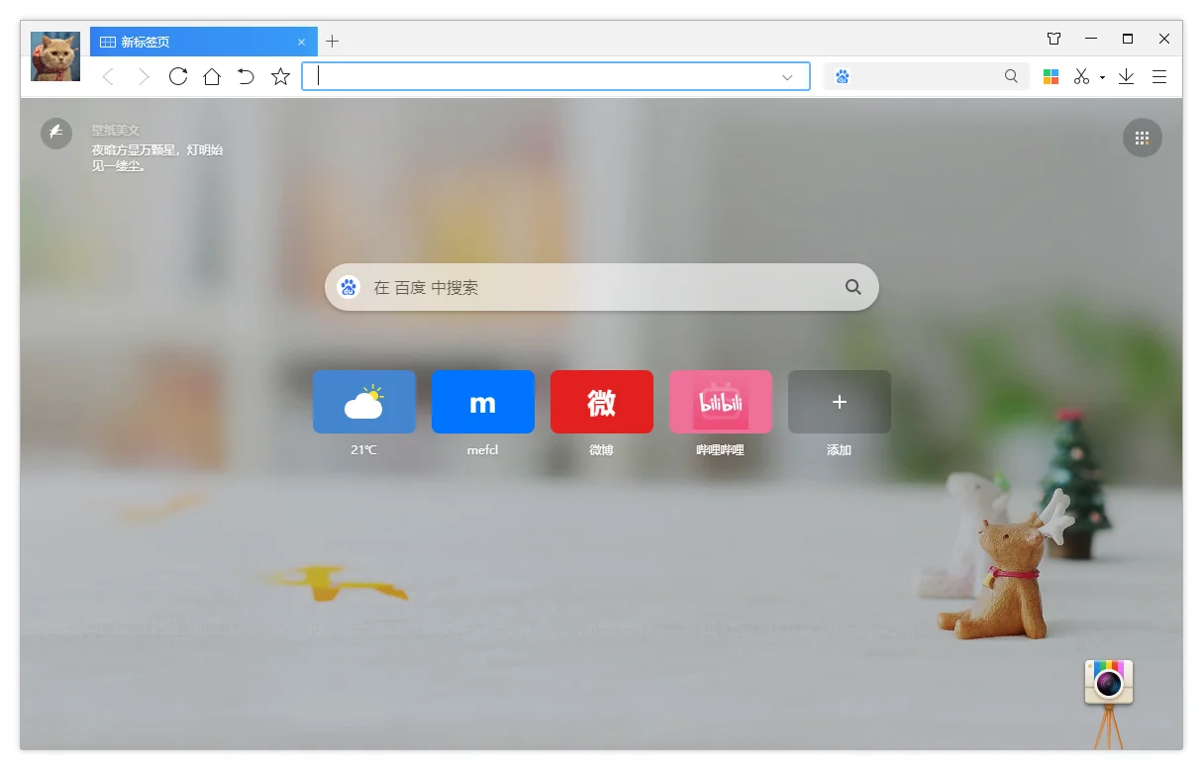Open the scissors screenshot tool
Screen dimensions: 1203x770
1081,76
